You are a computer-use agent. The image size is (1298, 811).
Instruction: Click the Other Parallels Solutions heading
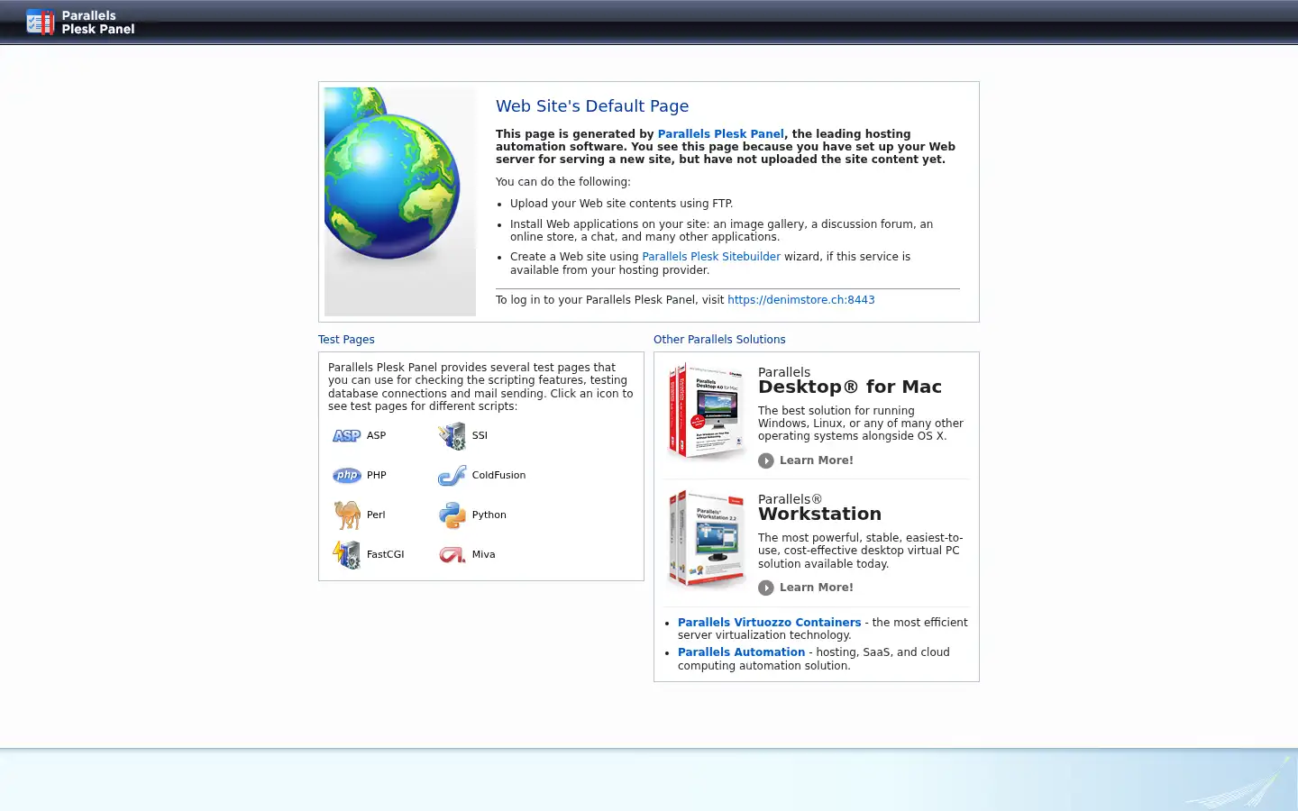tap(719, 340)
